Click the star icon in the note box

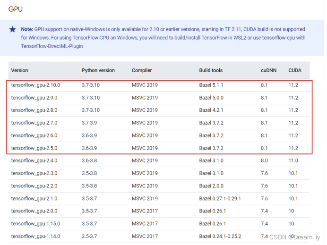click(13, 29)
